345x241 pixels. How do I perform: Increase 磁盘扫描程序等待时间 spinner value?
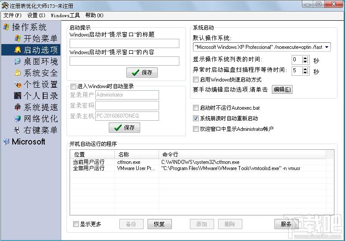(x=305, y=69)
